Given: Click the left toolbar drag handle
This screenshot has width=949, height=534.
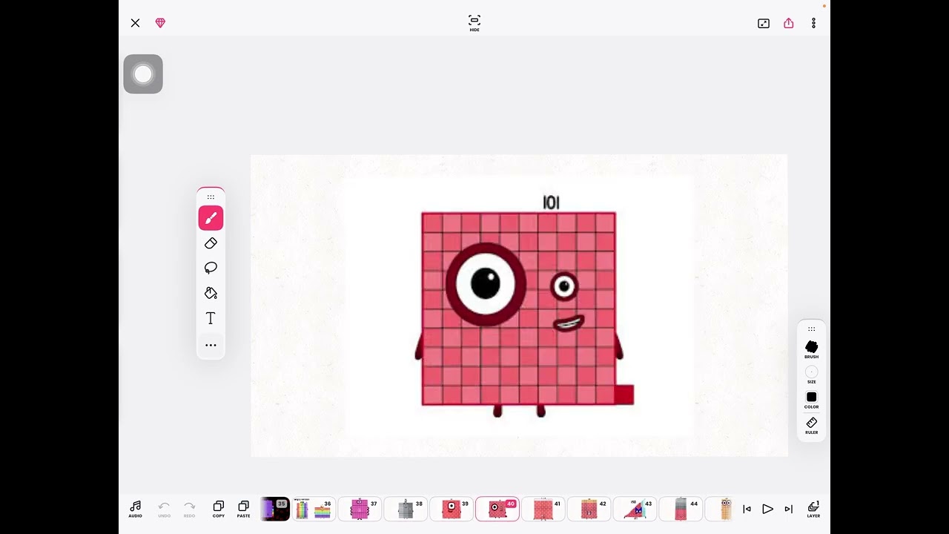Looking at the screenshot, I should click(211, 197).
